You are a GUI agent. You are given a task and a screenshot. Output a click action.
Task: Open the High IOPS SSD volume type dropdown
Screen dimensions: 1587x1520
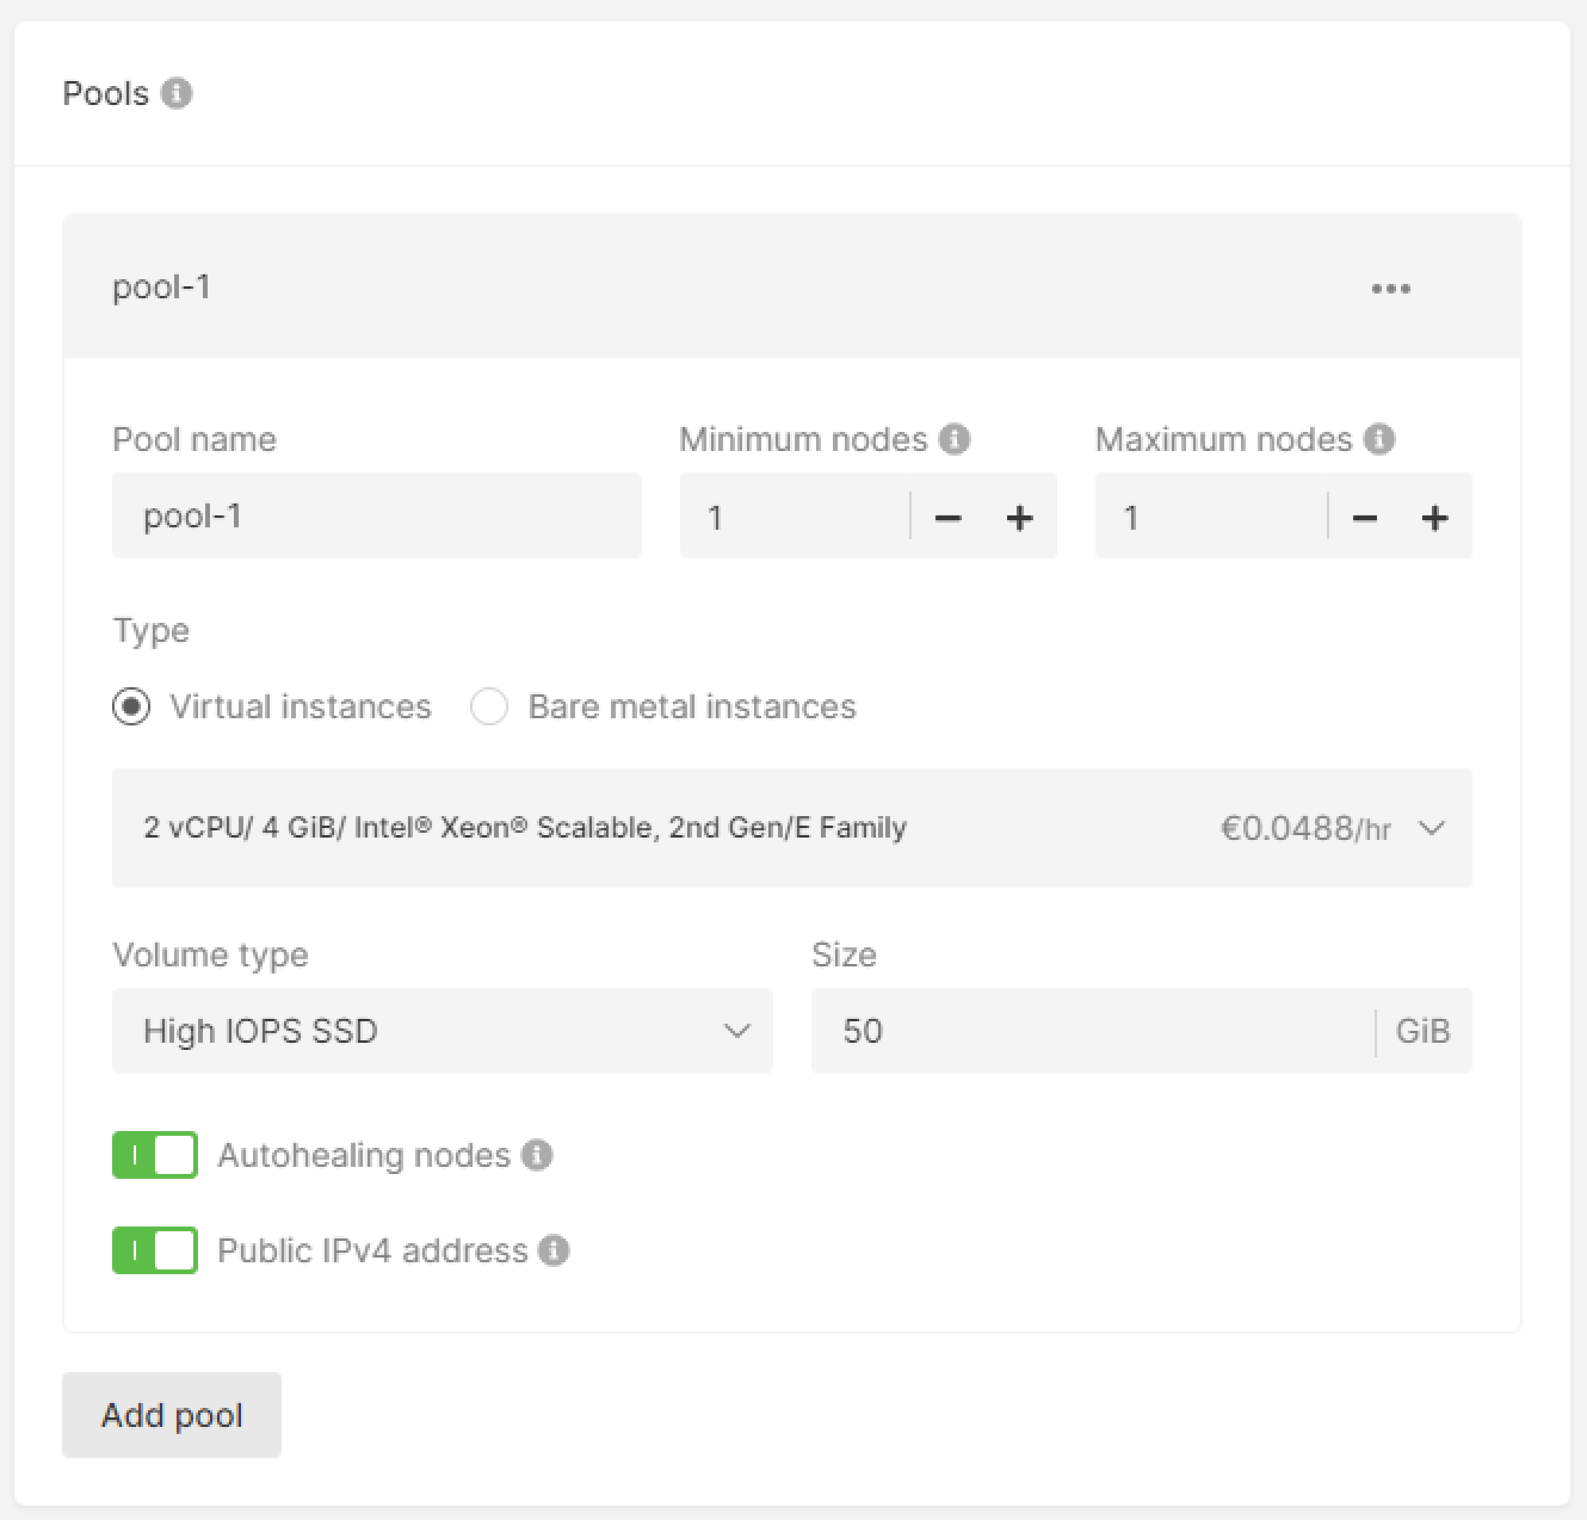pos(442,1031)
